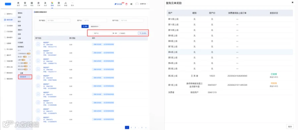
Task: Click second action button for user 38461472
Action: pos(109,119)
